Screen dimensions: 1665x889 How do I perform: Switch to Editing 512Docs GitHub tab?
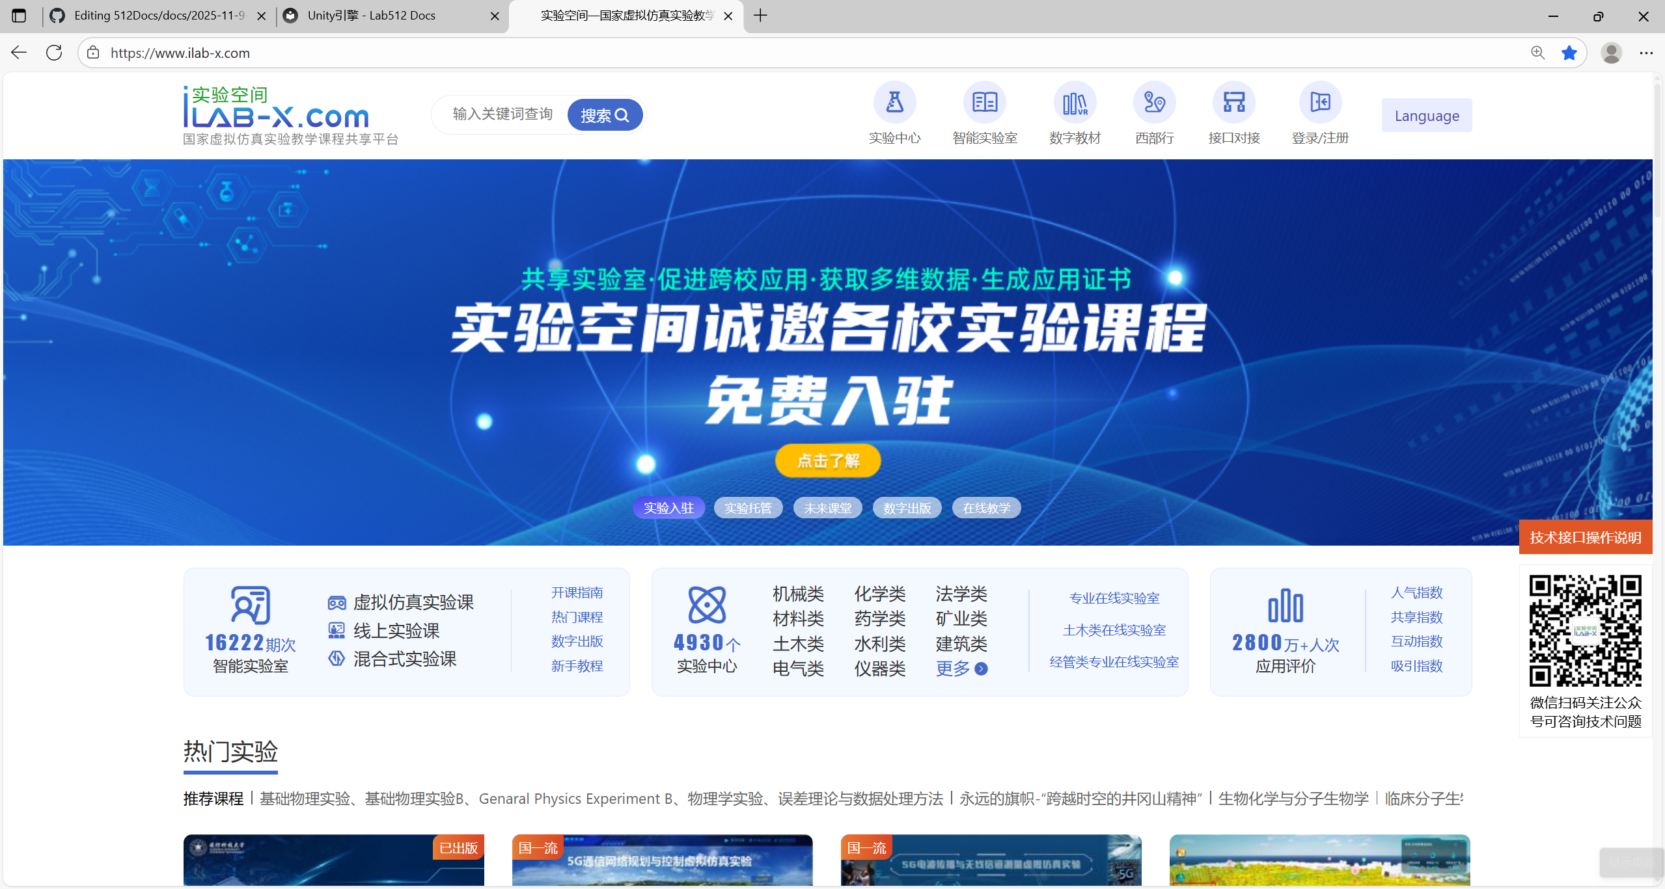[159, 16]
